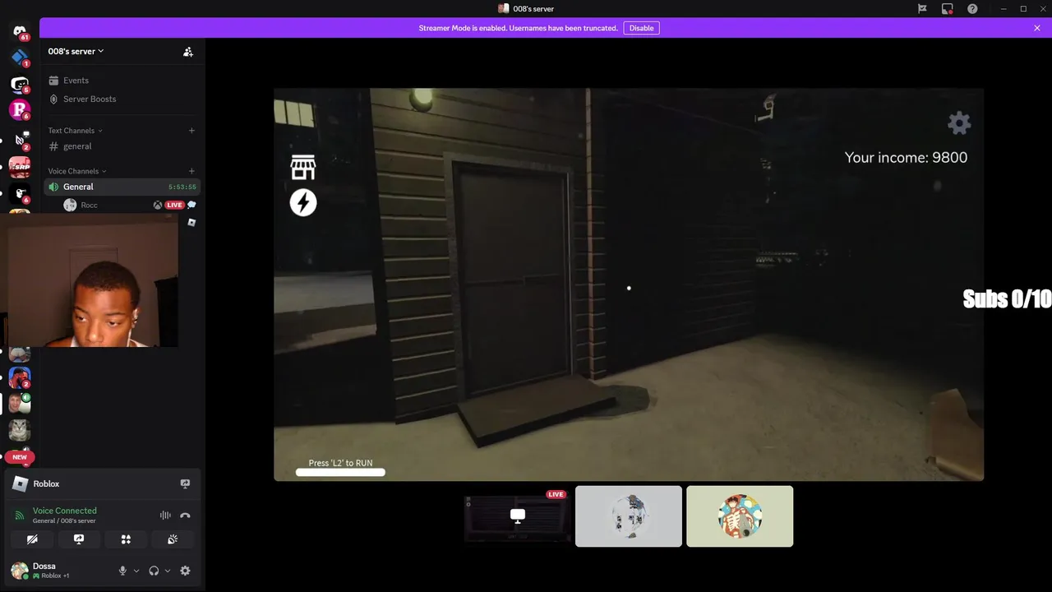Click the shop icon in the game stream
Image resolution: width=1052 pixels, height=592 pixels.
tap(303, 168)
